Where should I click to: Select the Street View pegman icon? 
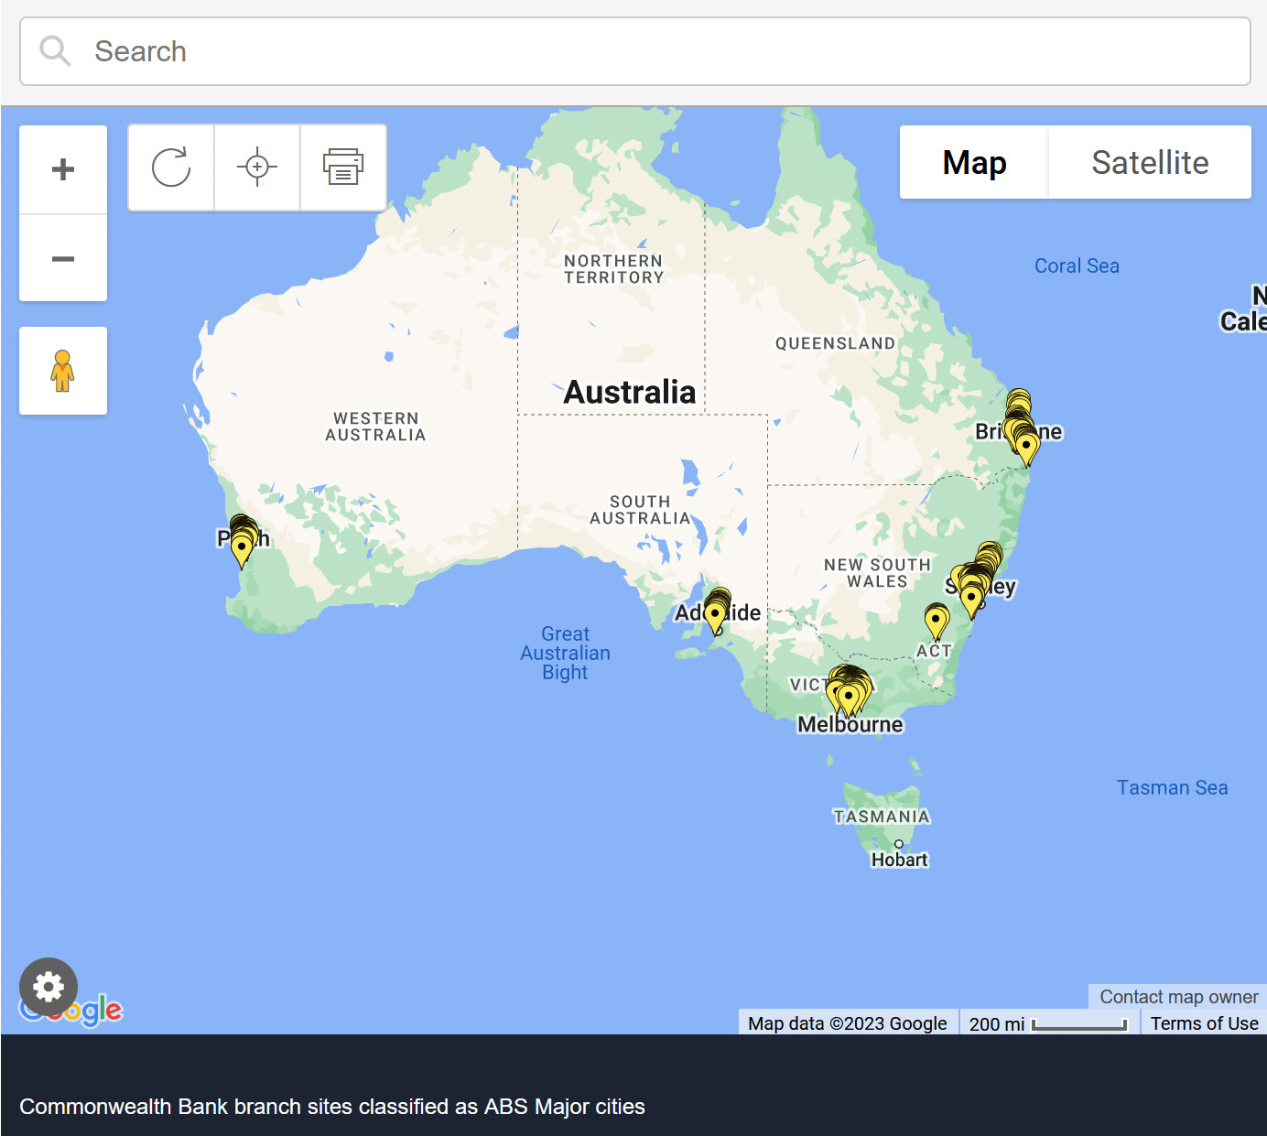[63, 371]
